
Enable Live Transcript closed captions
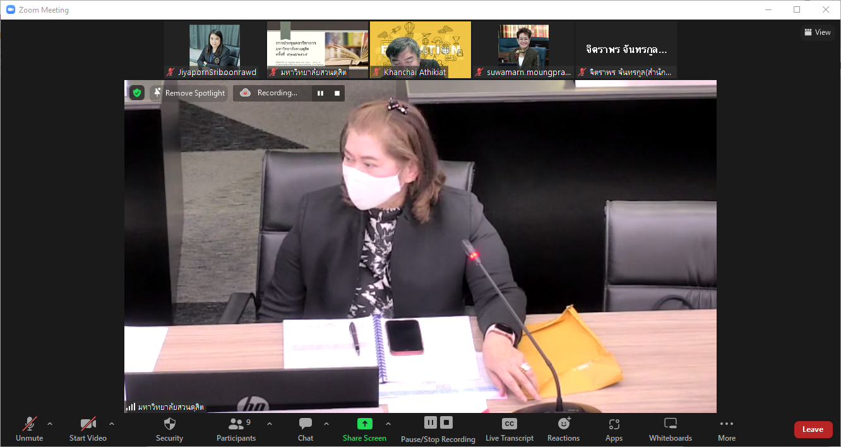coord(509,424)
